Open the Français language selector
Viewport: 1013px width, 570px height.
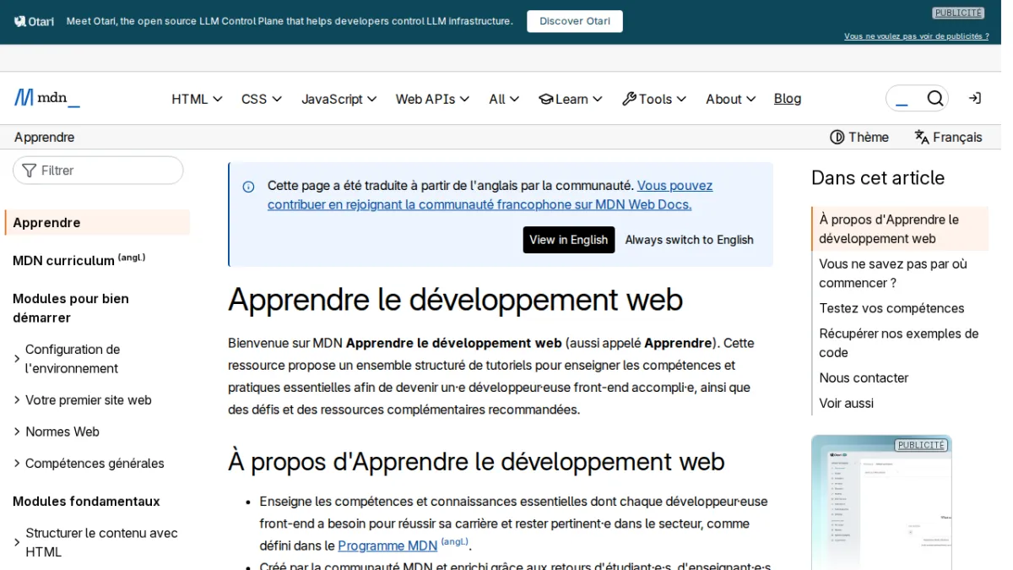point(948,137)
